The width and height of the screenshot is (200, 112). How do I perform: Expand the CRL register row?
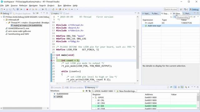tap(96, 100)
